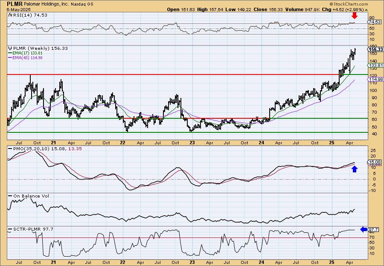Click the purple EMA(43) legend line swatch
Viewport: 384px width, 266px height.
(10, 58)
